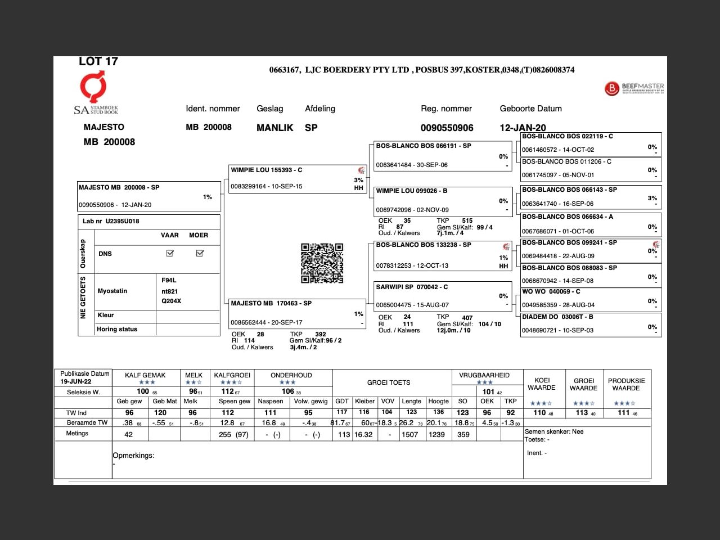
Task: Click the Reg. nommer value 0090550906
Action: coord(447,128)
